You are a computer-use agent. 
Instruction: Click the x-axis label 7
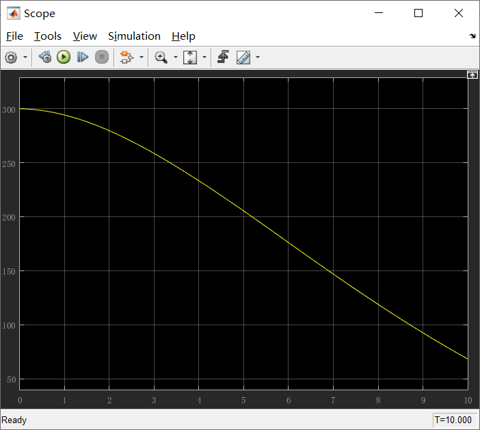333,401
